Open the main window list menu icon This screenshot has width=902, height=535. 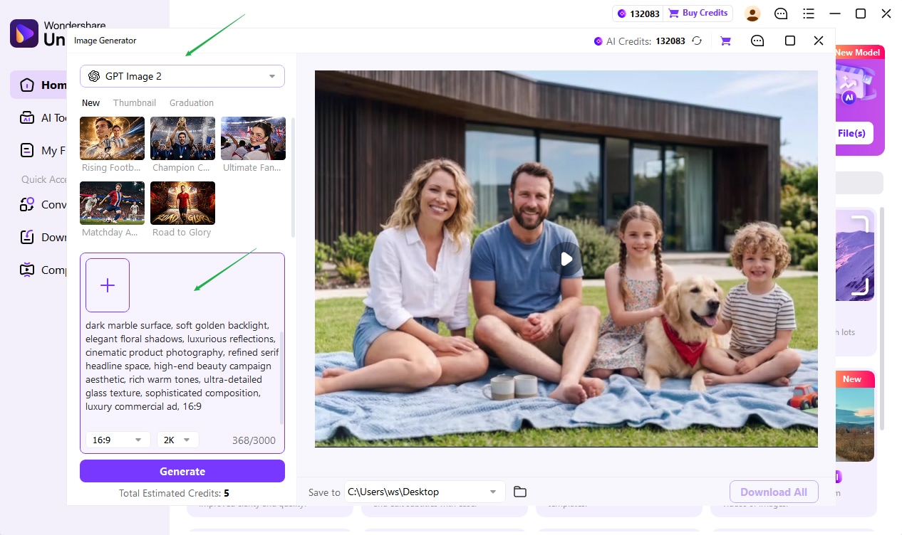tap(808, 14)
